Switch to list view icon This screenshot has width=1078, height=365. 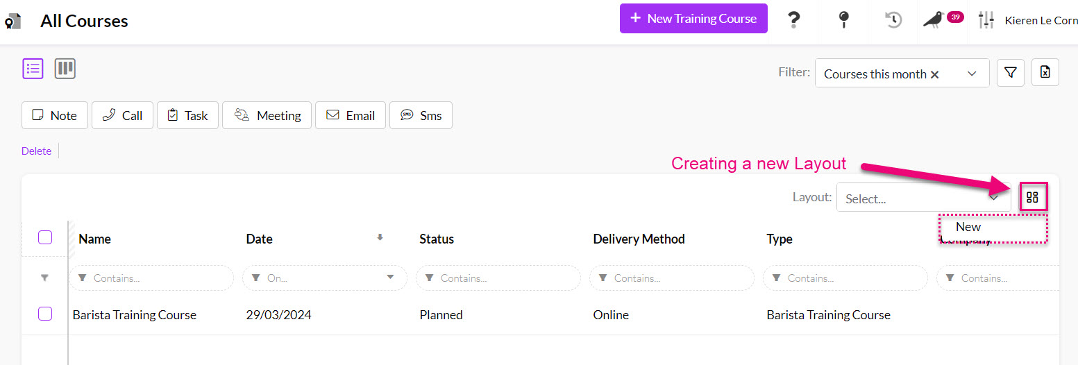(x=33, y=69)
